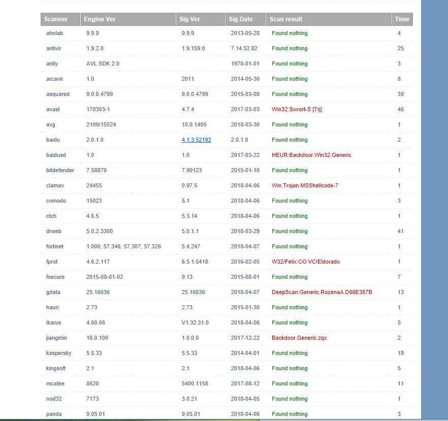Viewport: 448px width, 421px height.
Task: Click the kingsoft scanner name
Action: pos(56,369)
